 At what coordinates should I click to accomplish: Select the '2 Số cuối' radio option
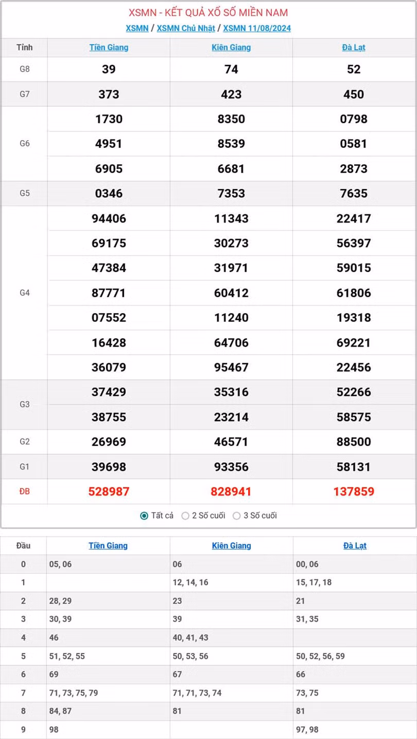186,516
